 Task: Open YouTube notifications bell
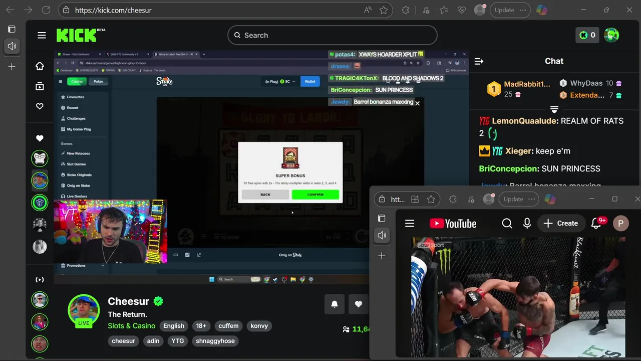click(x=596, y=224)
